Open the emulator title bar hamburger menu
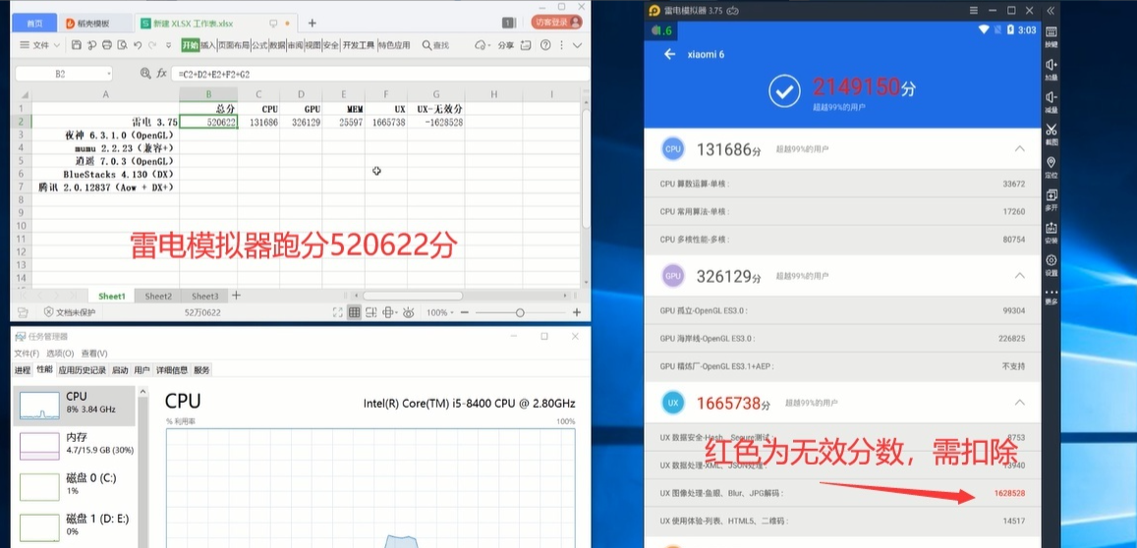Screen dimensions: 1137x548 pyautogui.click(x=974, y=10)
